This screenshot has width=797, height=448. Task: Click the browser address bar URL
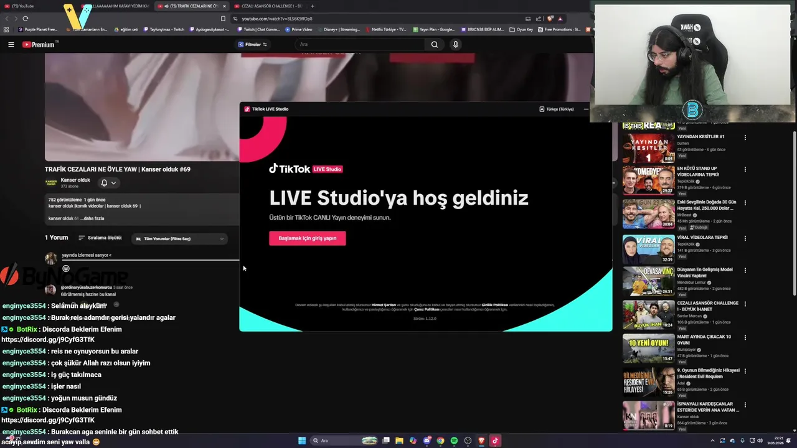tap(277, 19)
